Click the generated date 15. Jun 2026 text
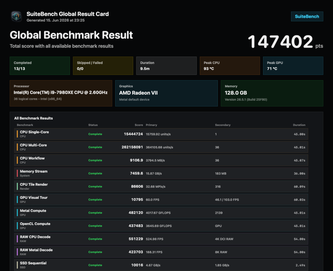This screenshot has width=333, height=271. click(x=55, y=20)
